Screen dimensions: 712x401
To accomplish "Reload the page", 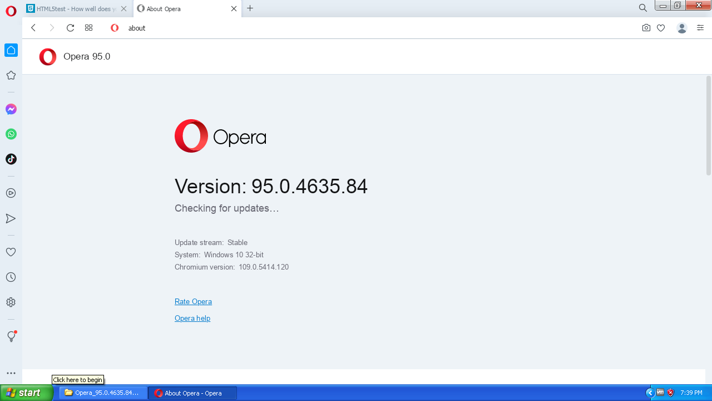I will pos(70,28).
